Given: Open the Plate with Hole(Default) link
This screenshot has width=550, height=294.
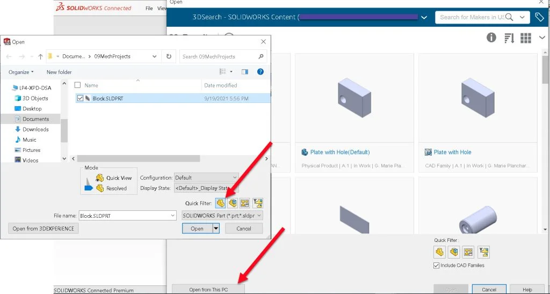Looking at the screenshot, I should tap(339, 152).
